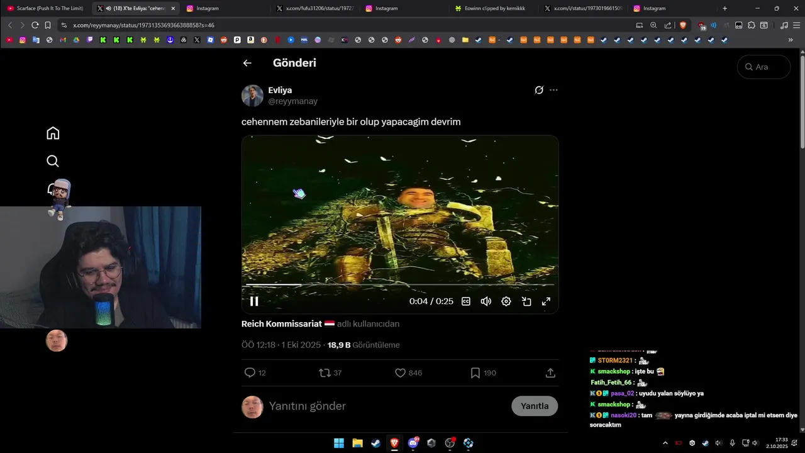Screen dimensions: 805x453
Task: Click the page's vertical scrollbar
Action: [x=802, y=101]
